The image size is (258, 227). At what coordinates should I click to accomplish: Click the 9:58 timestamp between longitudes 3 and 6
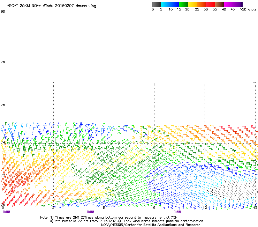pos(91,212)
